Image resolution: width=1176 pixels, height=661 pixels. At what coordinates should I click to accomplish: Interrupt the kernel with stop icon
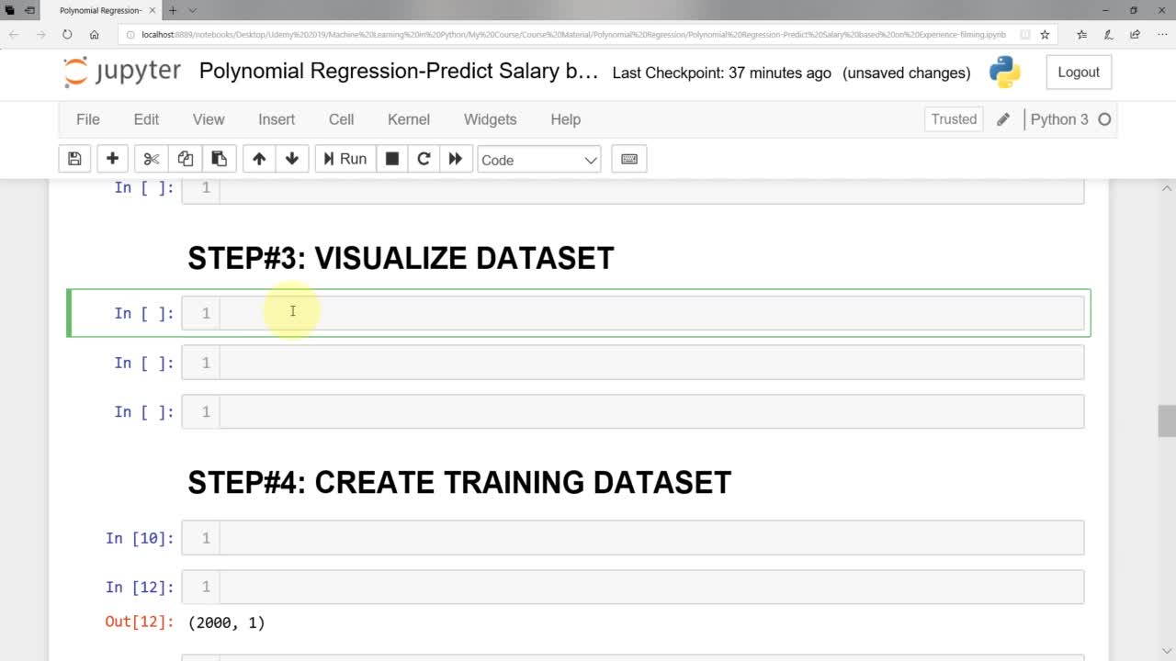click(x=391, y=158)
